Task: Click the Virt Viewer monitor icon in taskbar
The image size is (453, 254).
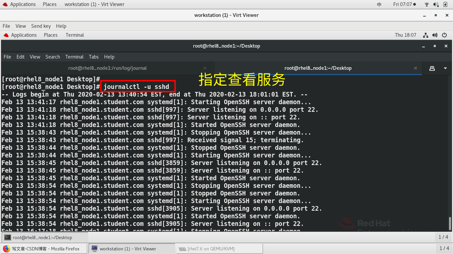Action: [95, 249]
